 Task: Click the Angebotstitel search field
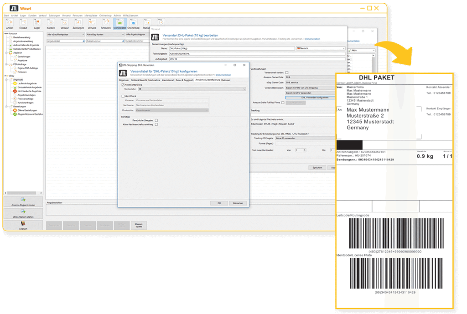click(x=64, y=41)
